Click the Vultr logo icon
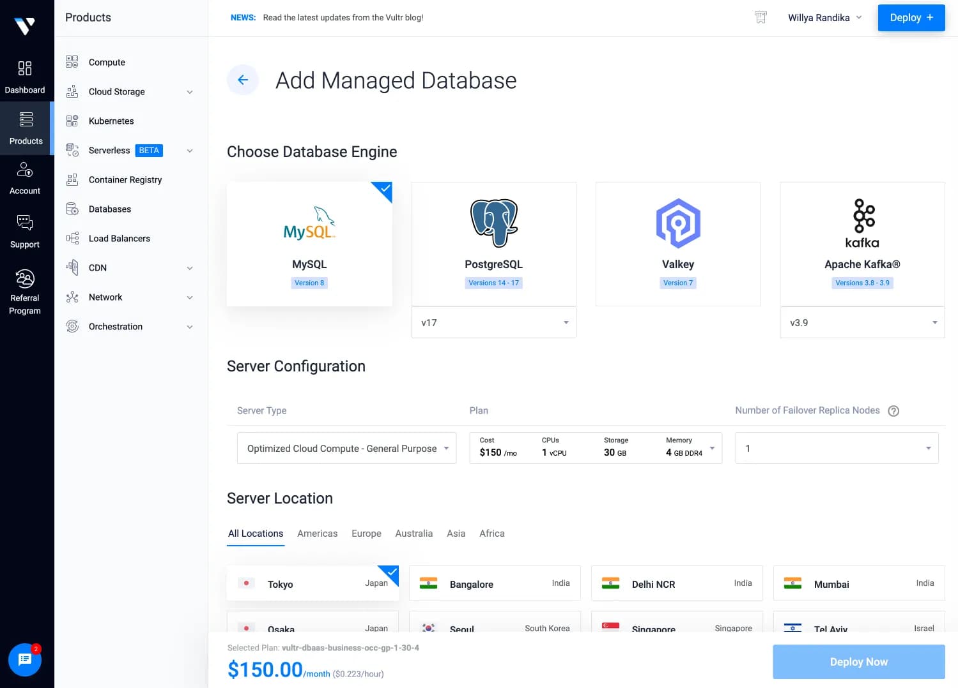Image resolution: width=958 pixels, height=688 pixels. click(25, 26)
